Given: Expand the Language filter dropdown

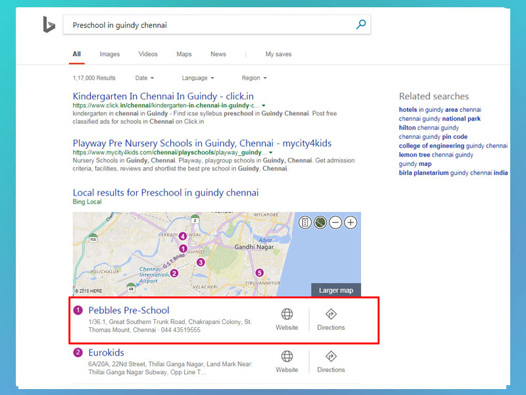Looking at the screenshot, I should pos(198,78).
